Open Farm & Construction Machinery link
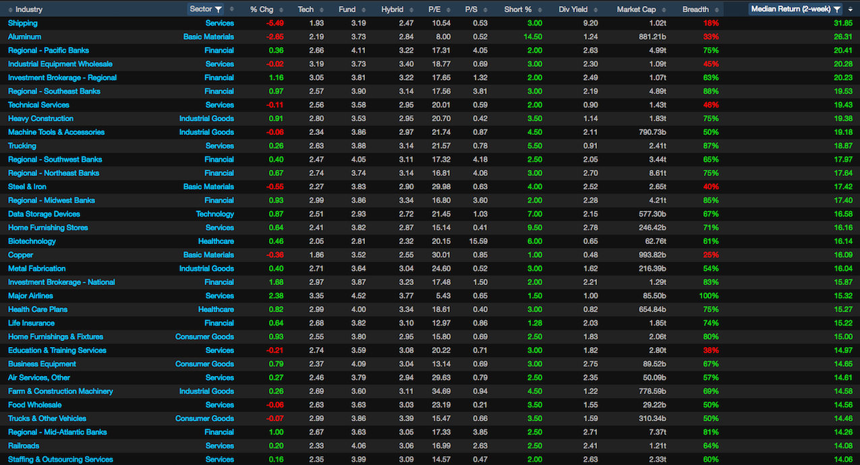Image resolution: width=860 pixels, height=465 pixels. pyautogui.click(x=61, y=391)
